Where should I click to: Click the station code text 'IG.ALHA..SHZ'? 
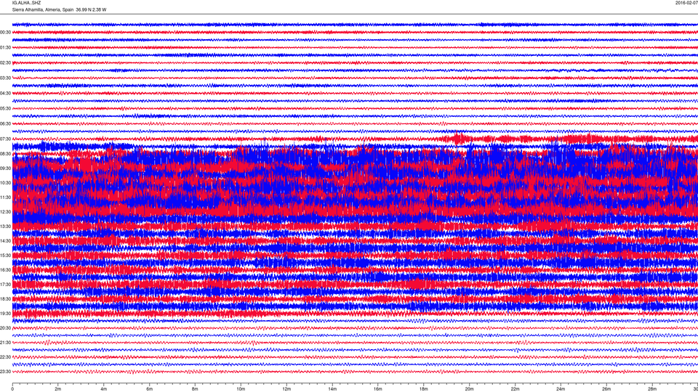(26, 3)
